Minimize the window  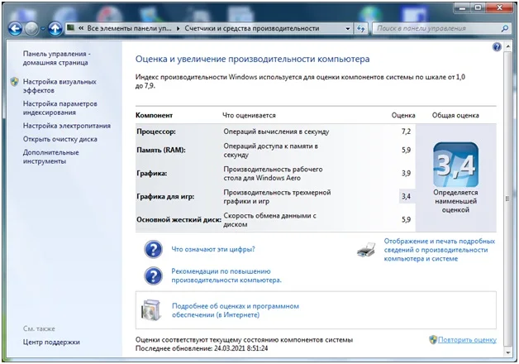coord(463,8)
